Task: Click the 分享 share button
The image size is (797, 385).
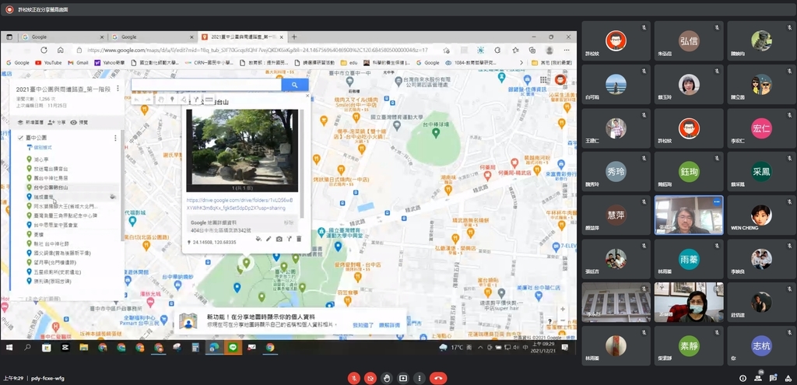Action: coord(56,122)
